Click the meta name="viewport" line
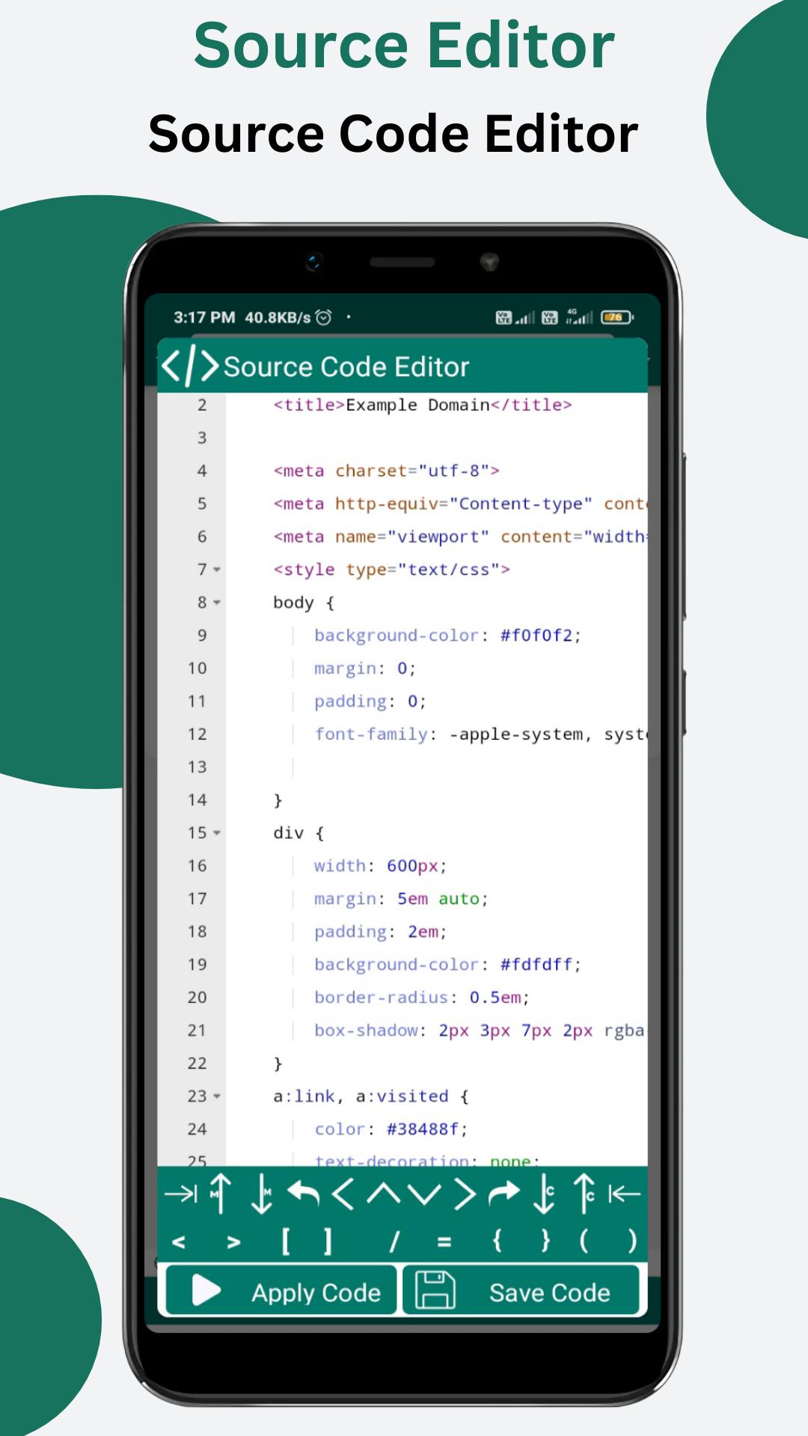Screen dimensions: 808x1436 [x=460, y=537]
